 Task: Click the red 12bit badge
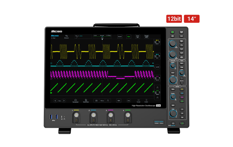coord(174,19)
